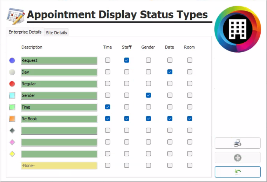The image size is (267, 182).
Task: Switch to the Site Details tab
Action: (56, 33)
